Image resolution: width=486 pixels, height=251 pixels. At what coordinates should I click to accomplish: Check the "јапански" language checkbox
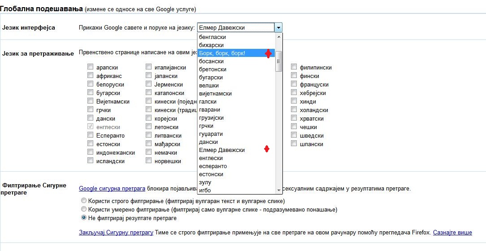click(149, 76)
